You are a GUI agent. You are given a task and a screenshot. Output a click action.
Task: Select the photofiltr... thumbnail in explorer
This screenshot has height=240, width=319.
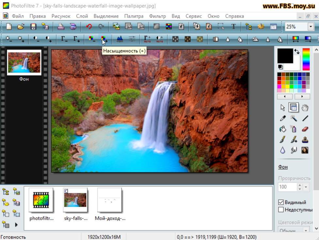[41, 200]
